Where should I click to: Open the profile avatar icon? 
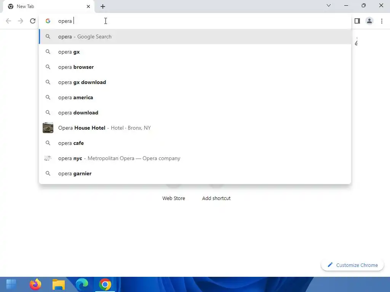[x=369, y=21]
